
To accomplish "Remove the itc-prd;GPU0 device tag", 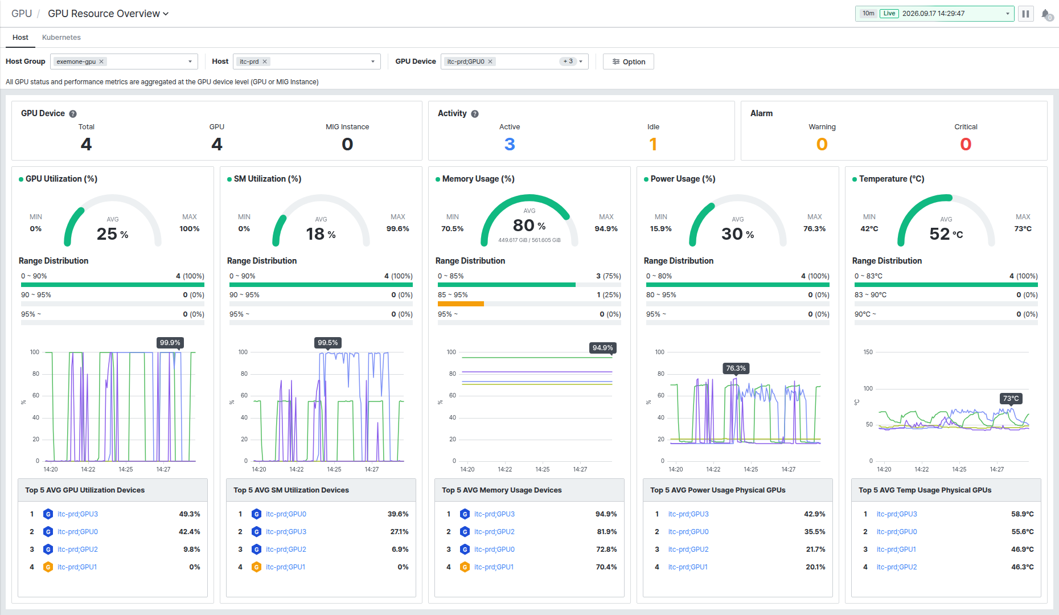I will pos(490,61).
